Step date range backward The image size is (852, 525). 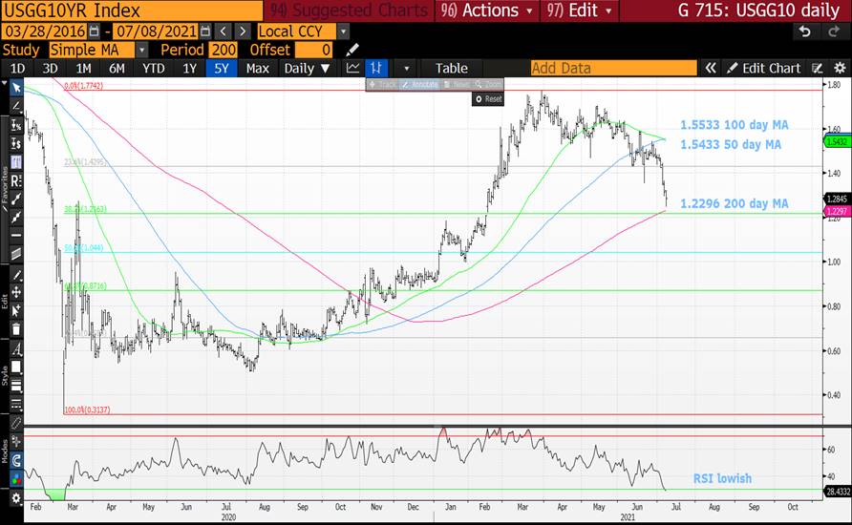coord(223,31)
